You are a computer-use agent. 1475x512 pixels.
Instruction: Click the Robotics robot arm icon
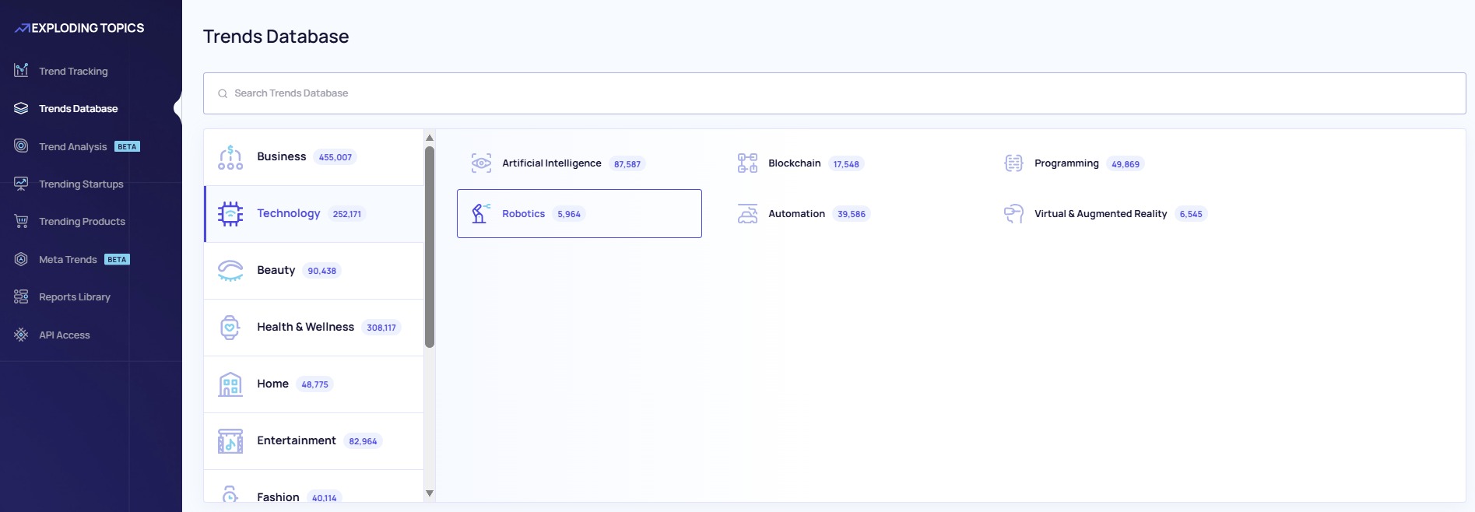point(481,213)
